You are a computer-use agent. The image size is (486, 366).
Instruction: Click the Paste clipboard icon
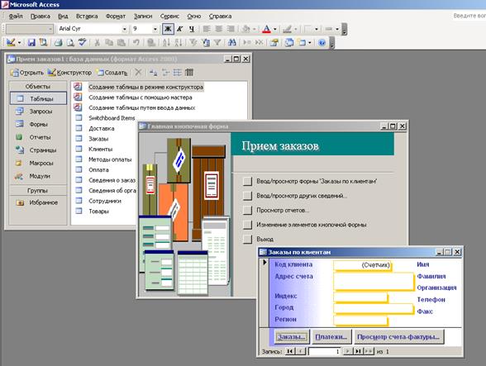121,42
